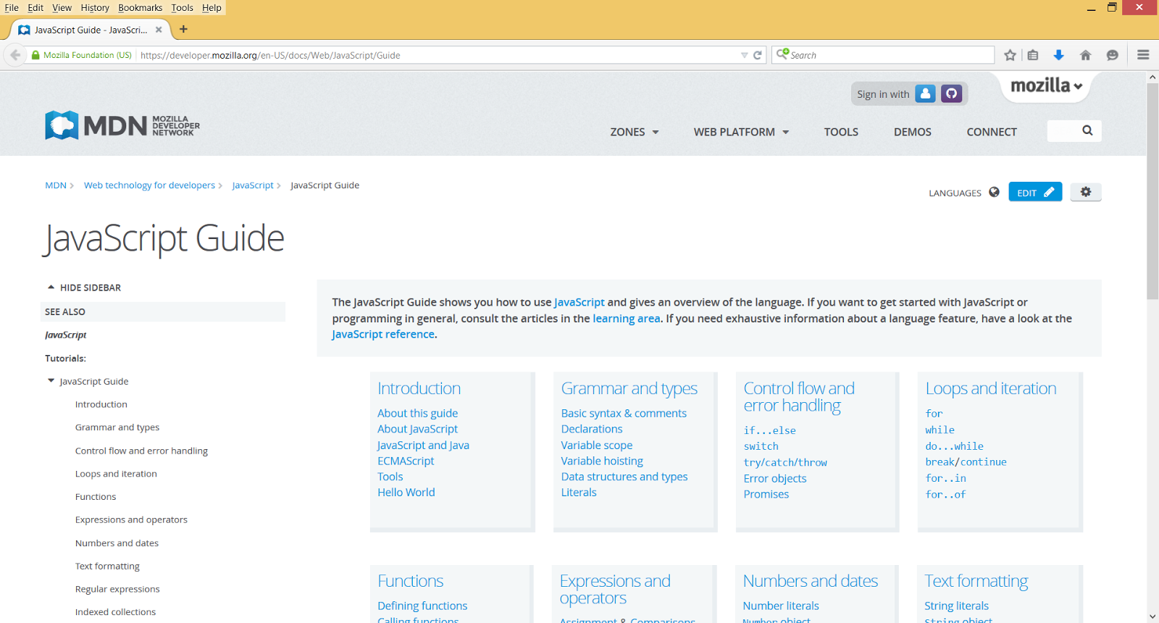Open the JavaScript breadcrumb link
1159x623 pixels.
click(253, 185)
